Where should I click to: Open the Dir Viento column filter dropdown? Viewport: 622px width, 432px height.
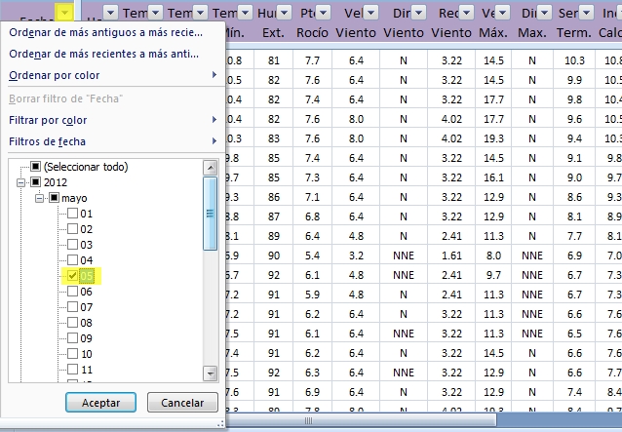tap(418, 13)
